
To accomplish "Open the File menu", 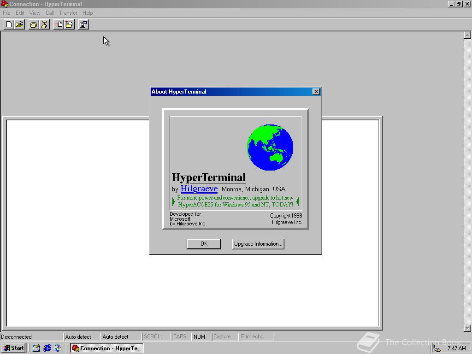I will click(6, 13).
